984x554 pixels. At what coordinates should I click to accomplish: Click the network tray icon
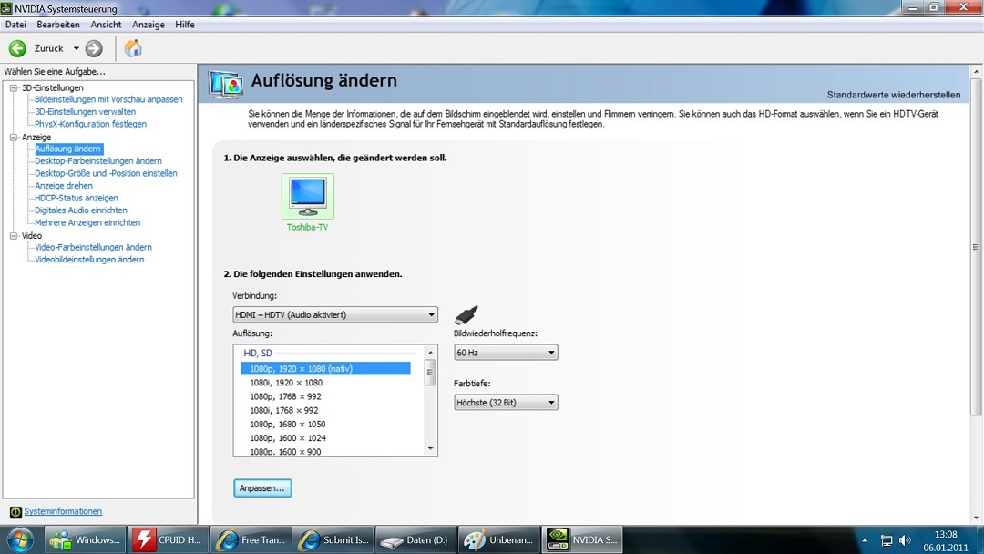click(887, 540)
